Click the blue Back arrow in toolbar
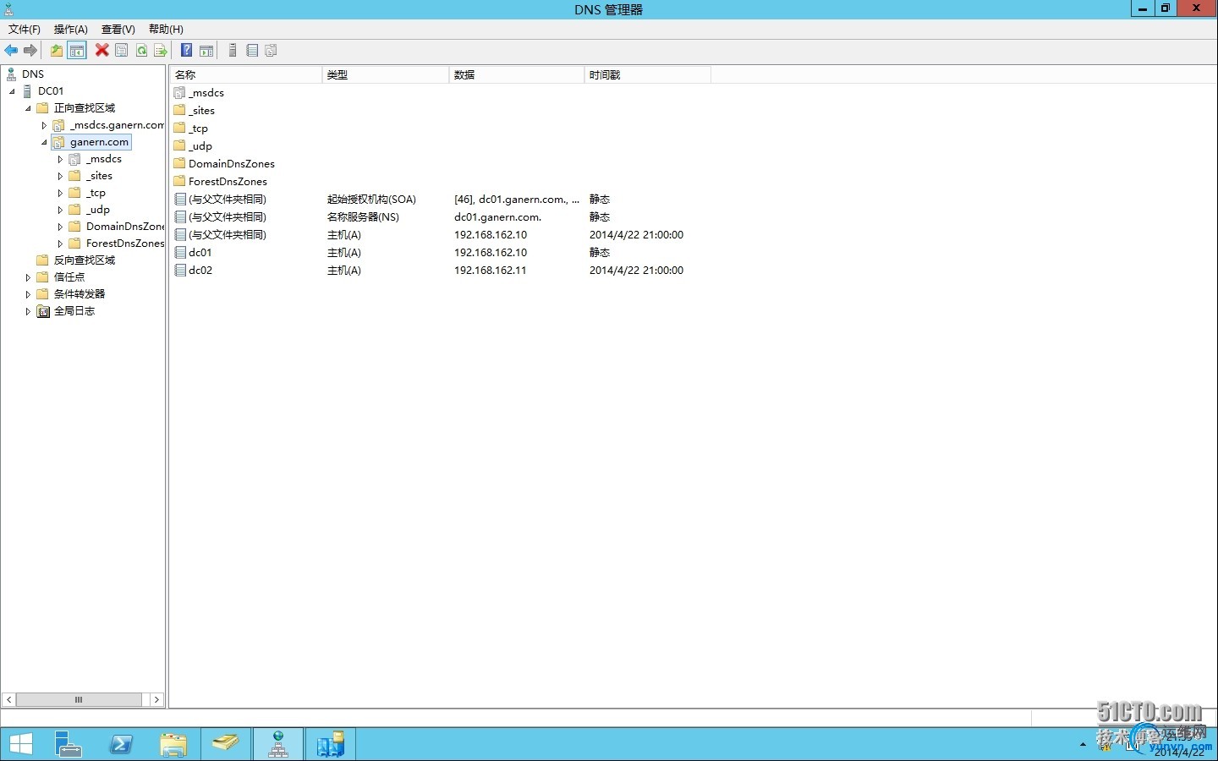Screen dimensions: 1218x761 click(x=11, y=51)
